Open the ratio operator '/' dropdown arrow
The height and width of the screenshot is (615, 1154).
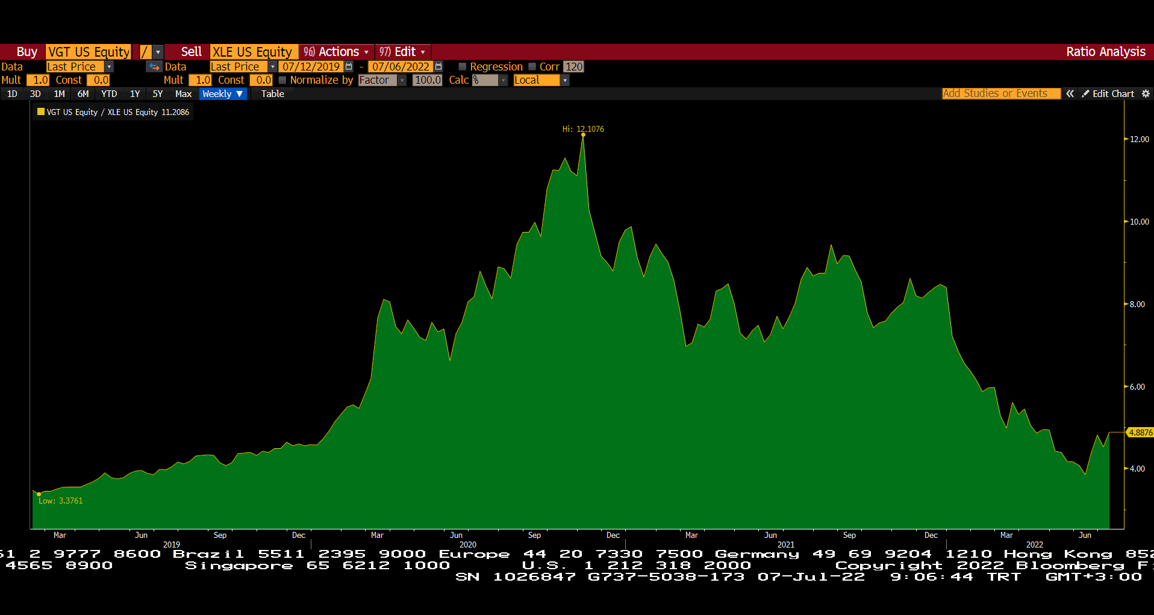pyautogui.click(x=158, y=52)
